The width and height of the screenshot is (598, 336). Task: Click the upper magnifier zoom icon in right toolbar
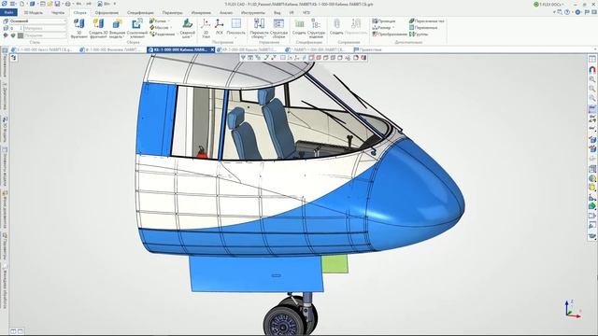pyautogui.click(x=591, y=79)
